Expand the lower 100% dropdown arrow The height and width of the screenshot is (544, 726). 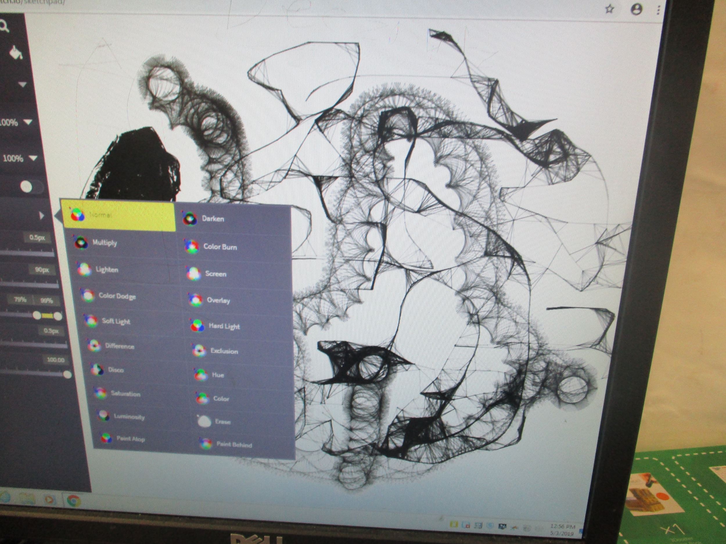point(33,158)
